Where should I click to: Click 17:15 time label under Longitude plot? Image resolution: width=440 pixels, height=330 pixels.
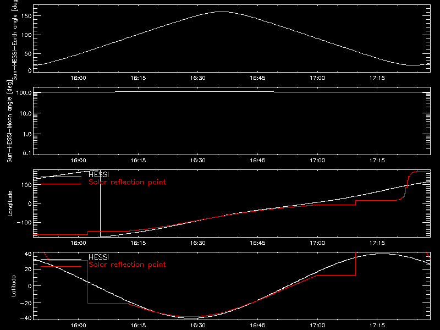[377, 243]
